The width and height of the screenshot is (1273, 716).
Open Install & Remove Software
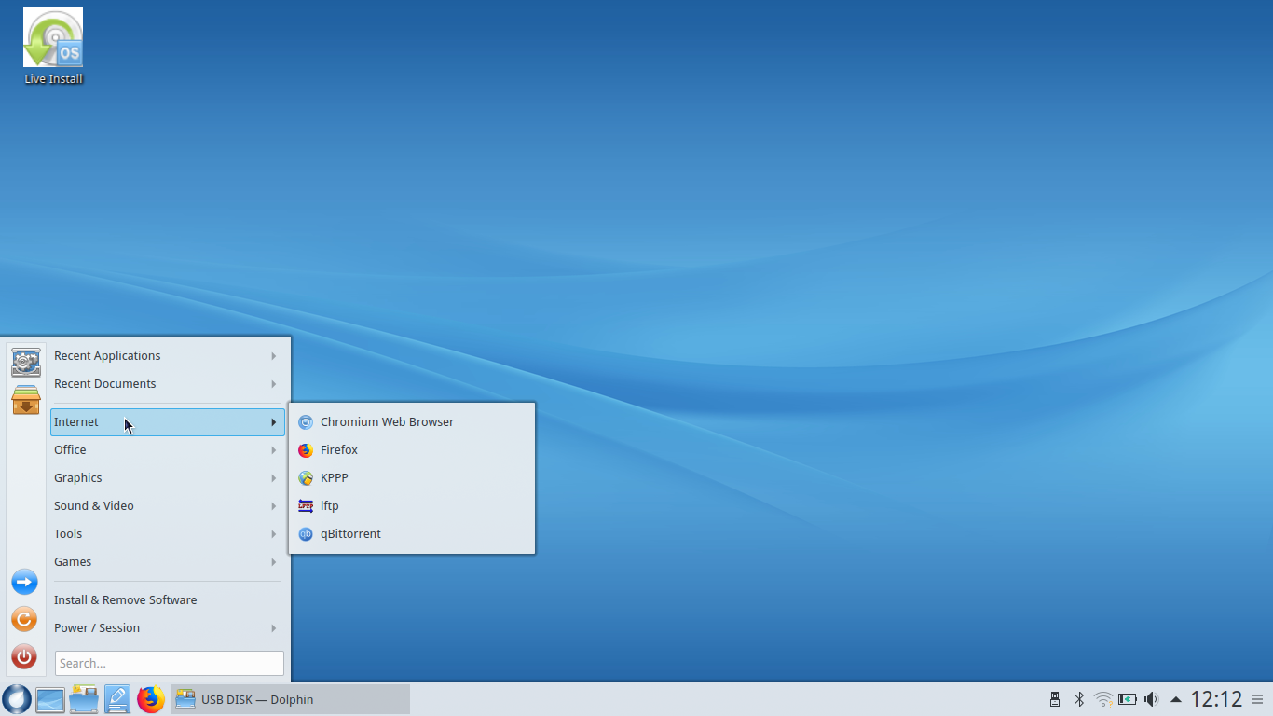[167, 600]
